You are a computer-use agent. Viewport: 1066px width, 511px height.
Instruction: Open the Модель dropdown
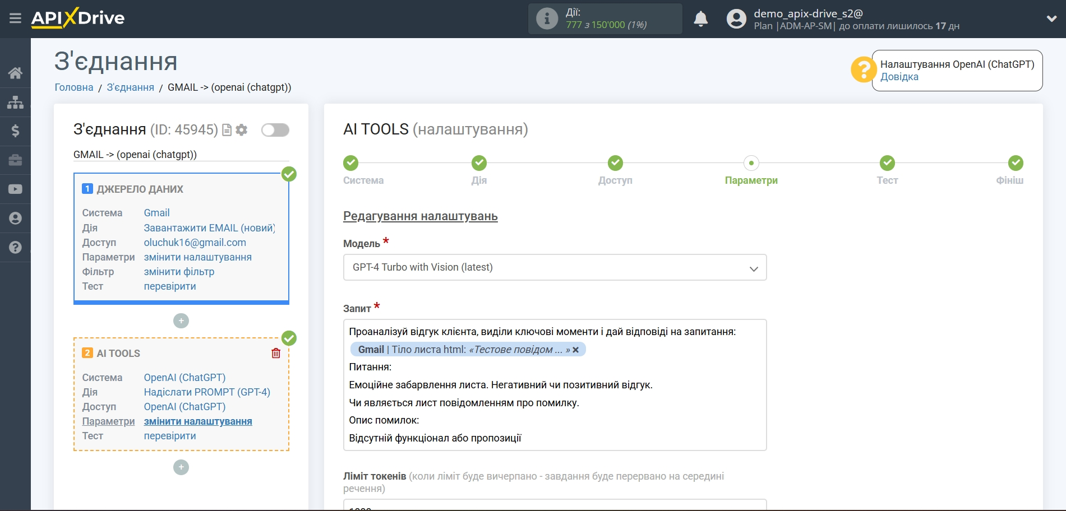tap(555, 267)
